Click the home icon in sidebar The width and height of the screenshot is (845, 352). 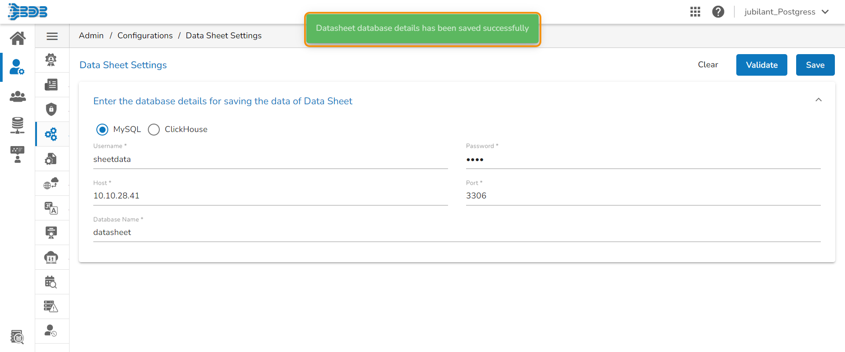(x=18, y=38)
